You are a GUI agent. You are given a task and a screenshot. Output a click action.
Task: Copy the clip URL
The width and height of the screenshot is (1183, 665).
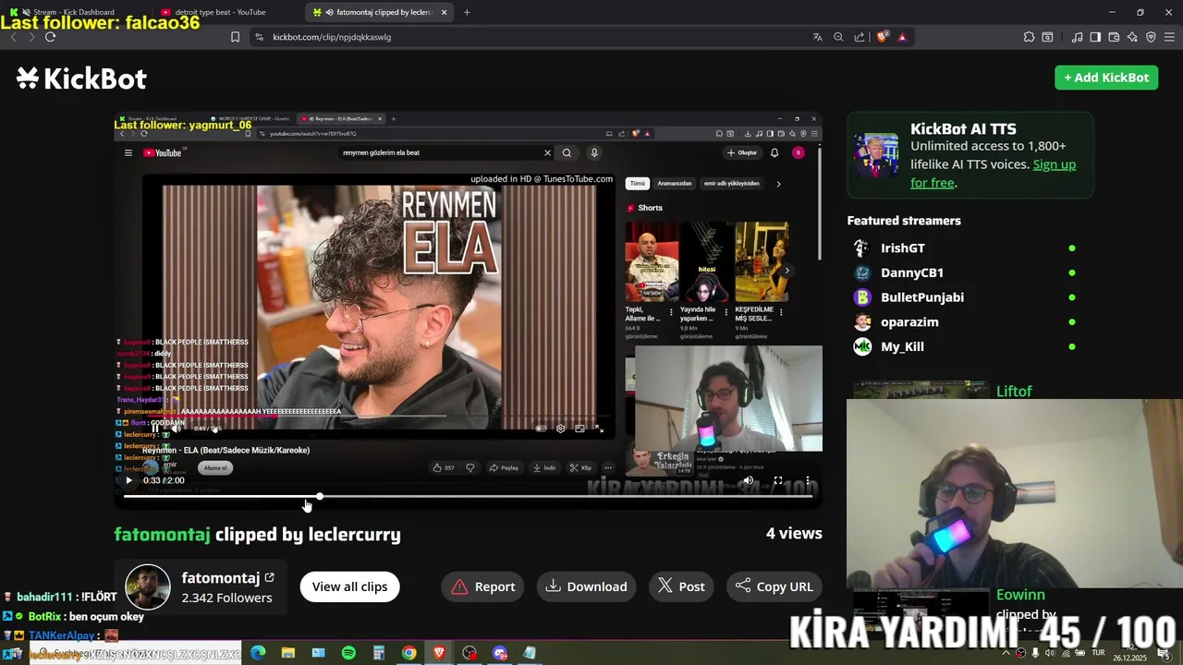(774, 586)
